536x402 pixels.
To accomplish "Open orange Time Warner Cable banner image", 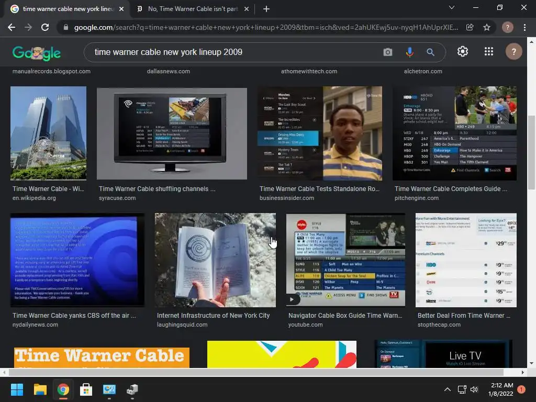I will [102, 357].
